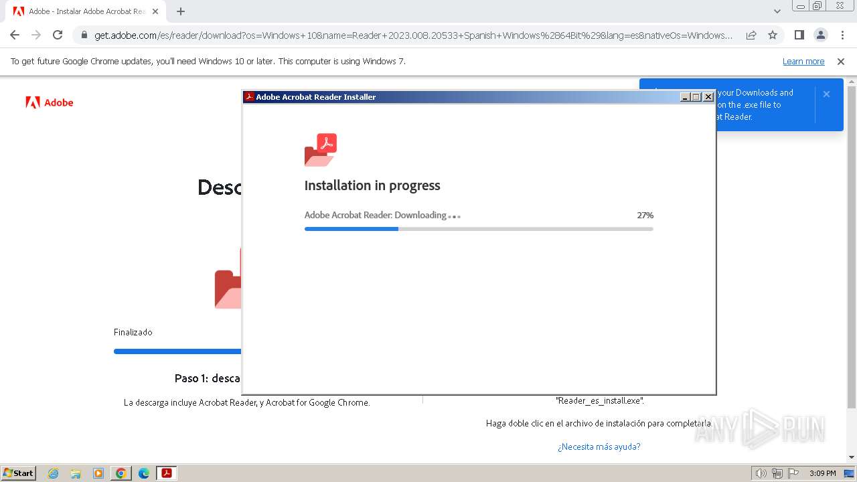
Task: Switch to the Acrobat installer taskbar button
Action: coord(167,473)
